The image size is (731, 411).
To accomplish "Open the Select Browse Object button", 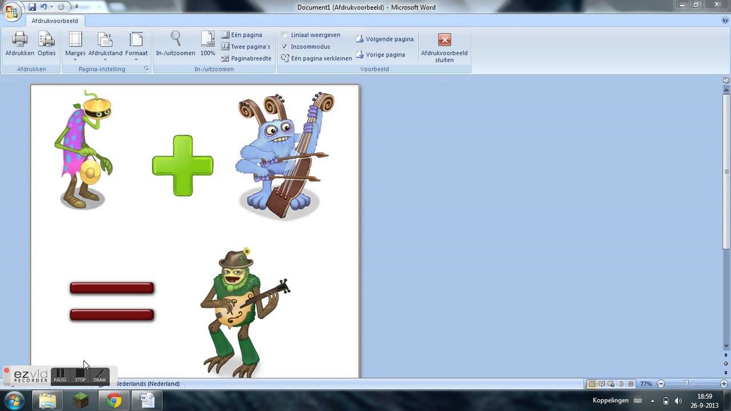I will 726,364.
